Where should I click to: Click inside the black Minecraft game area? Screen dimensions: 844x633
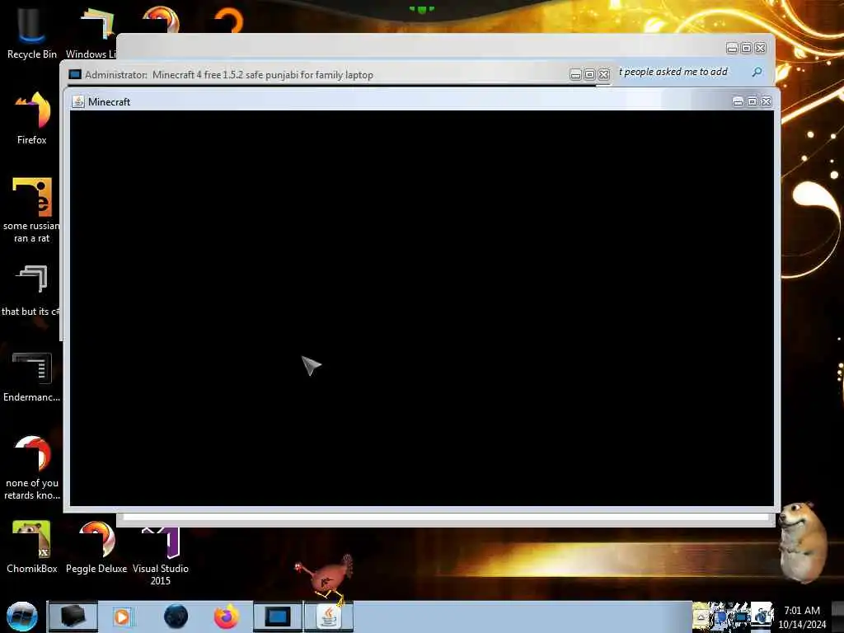(422, 308)
